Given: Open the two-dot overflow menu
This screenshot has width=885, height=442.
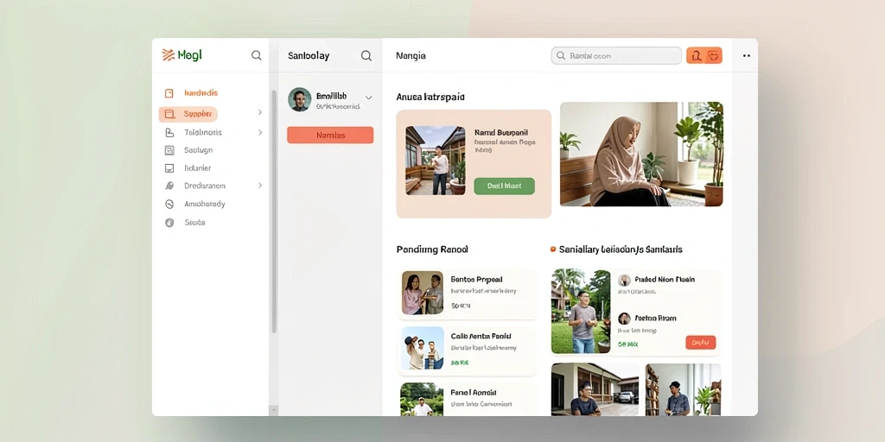Looking at the screenshot, I should [746, 56].
